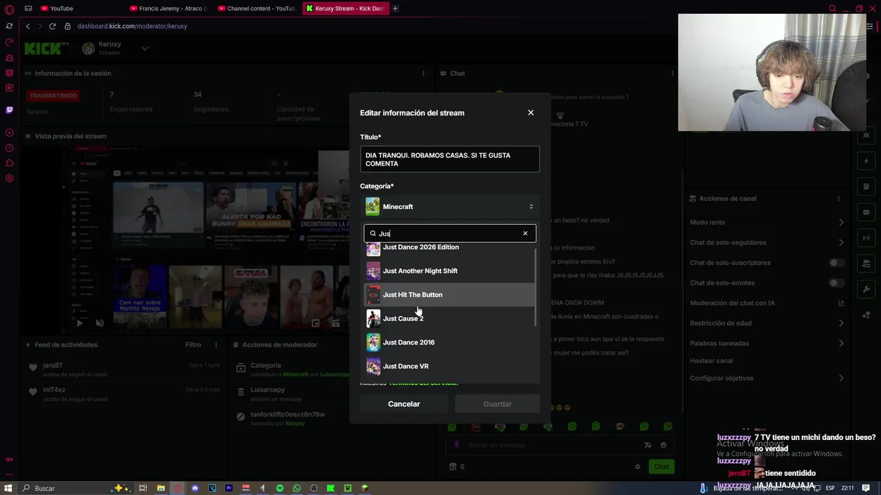
Task: Click the green Chat send button
Action: click(x=661, y=467)
